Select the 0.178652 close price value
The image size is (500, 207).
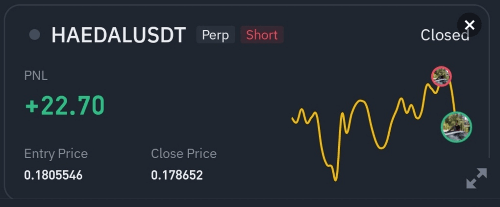[x=177, y=175]
